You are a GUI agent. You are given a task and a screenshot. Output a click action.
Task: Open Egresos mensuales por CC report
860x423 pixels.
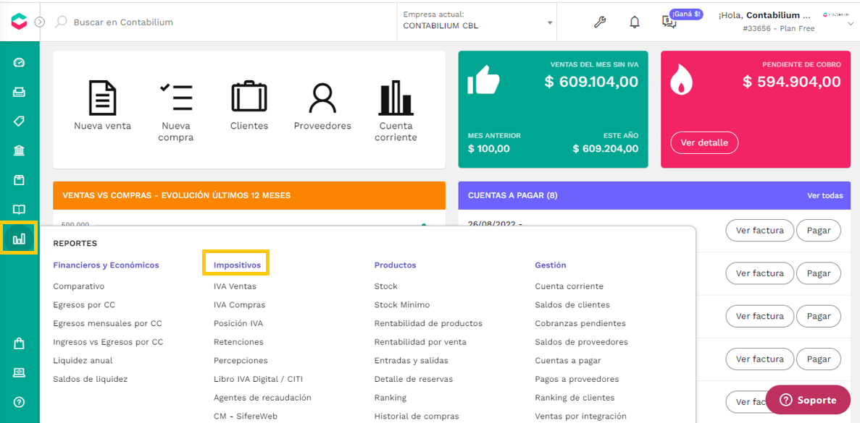(107, 323)
